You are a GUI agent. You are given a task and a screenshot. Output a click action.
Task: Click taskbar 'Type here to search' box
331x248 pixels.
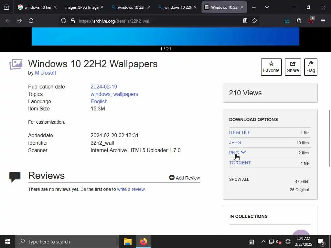coord(67,242)
